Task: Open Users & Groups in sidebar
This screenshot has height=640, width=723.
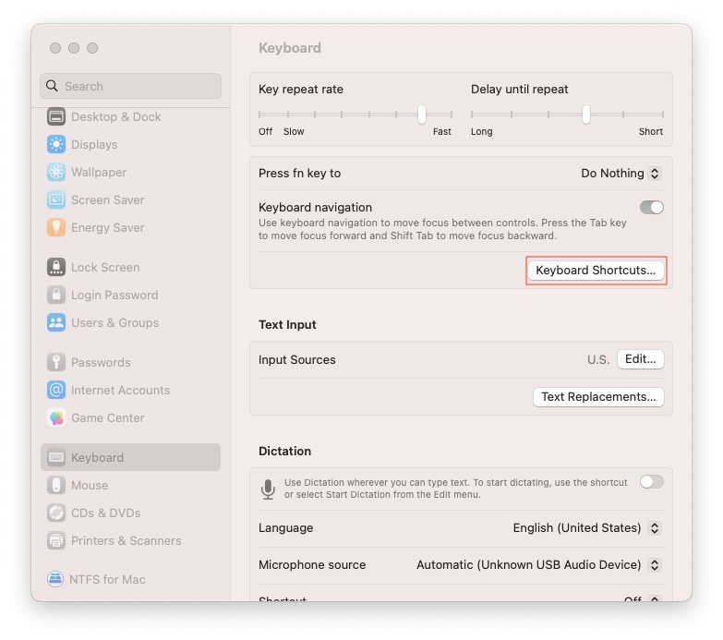Action: pyautogui.click(x=114, y=322)
